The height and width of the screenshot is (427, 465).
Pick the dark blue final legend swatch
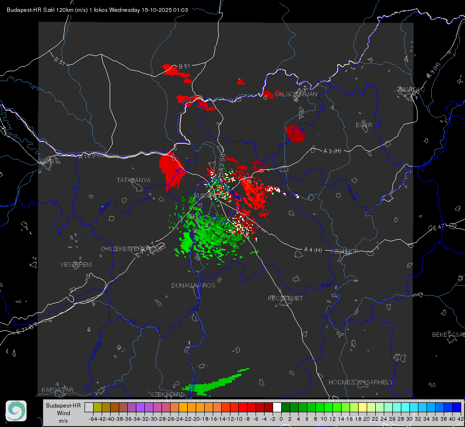point(457,407)
